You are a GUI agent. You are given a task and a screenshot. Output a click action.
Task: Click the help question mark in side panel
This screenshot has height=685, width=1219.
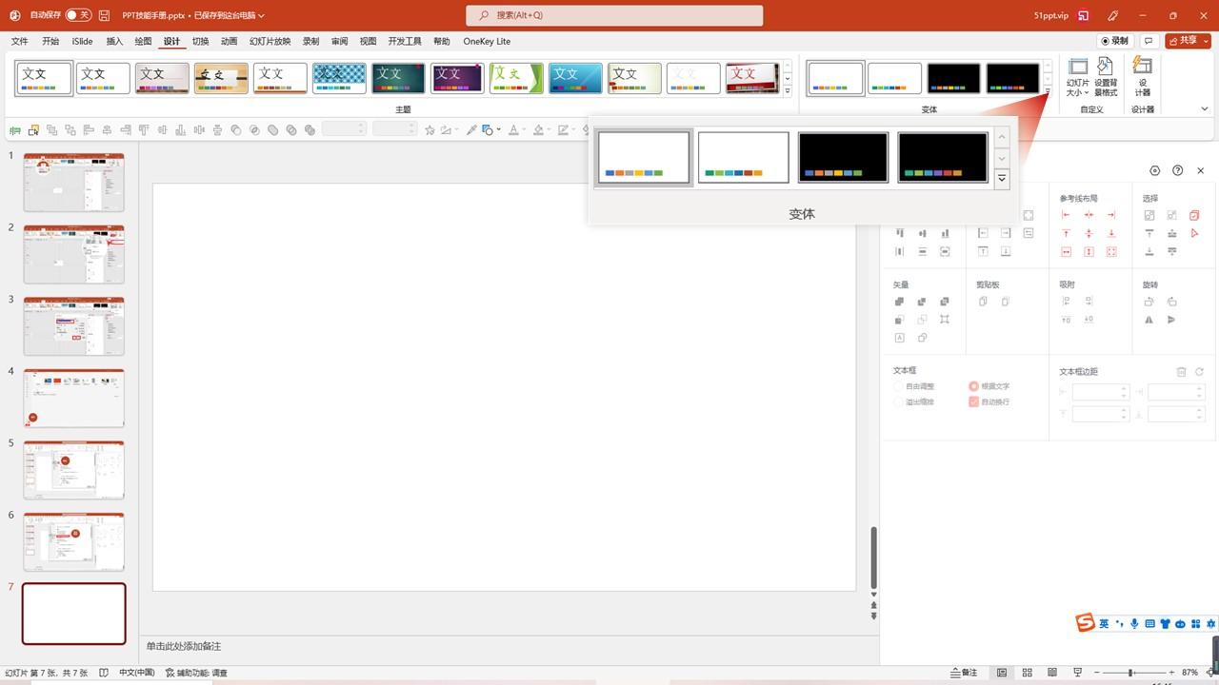[1177, 170]
